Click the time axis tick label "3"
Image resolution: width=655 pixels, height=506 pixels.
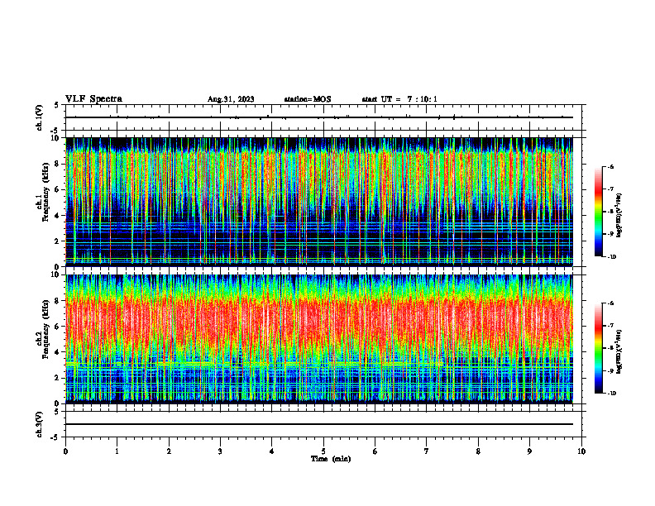click(220, 451)
